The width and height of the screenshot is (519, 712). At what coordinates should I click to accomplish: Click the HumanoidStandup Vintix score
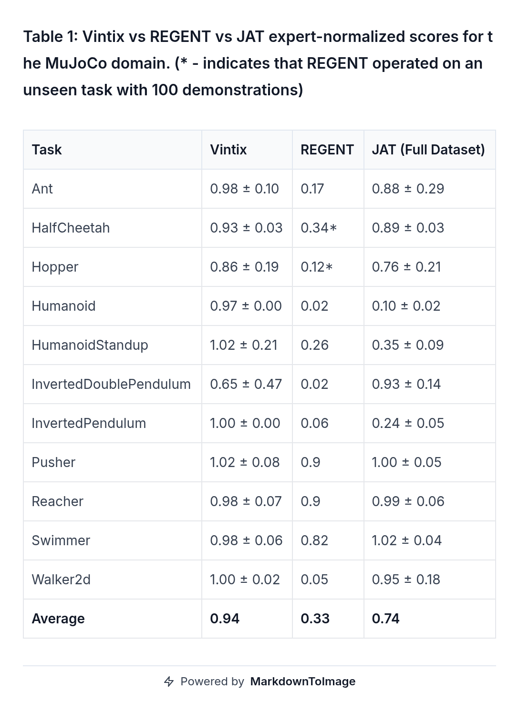pos(244,345)
